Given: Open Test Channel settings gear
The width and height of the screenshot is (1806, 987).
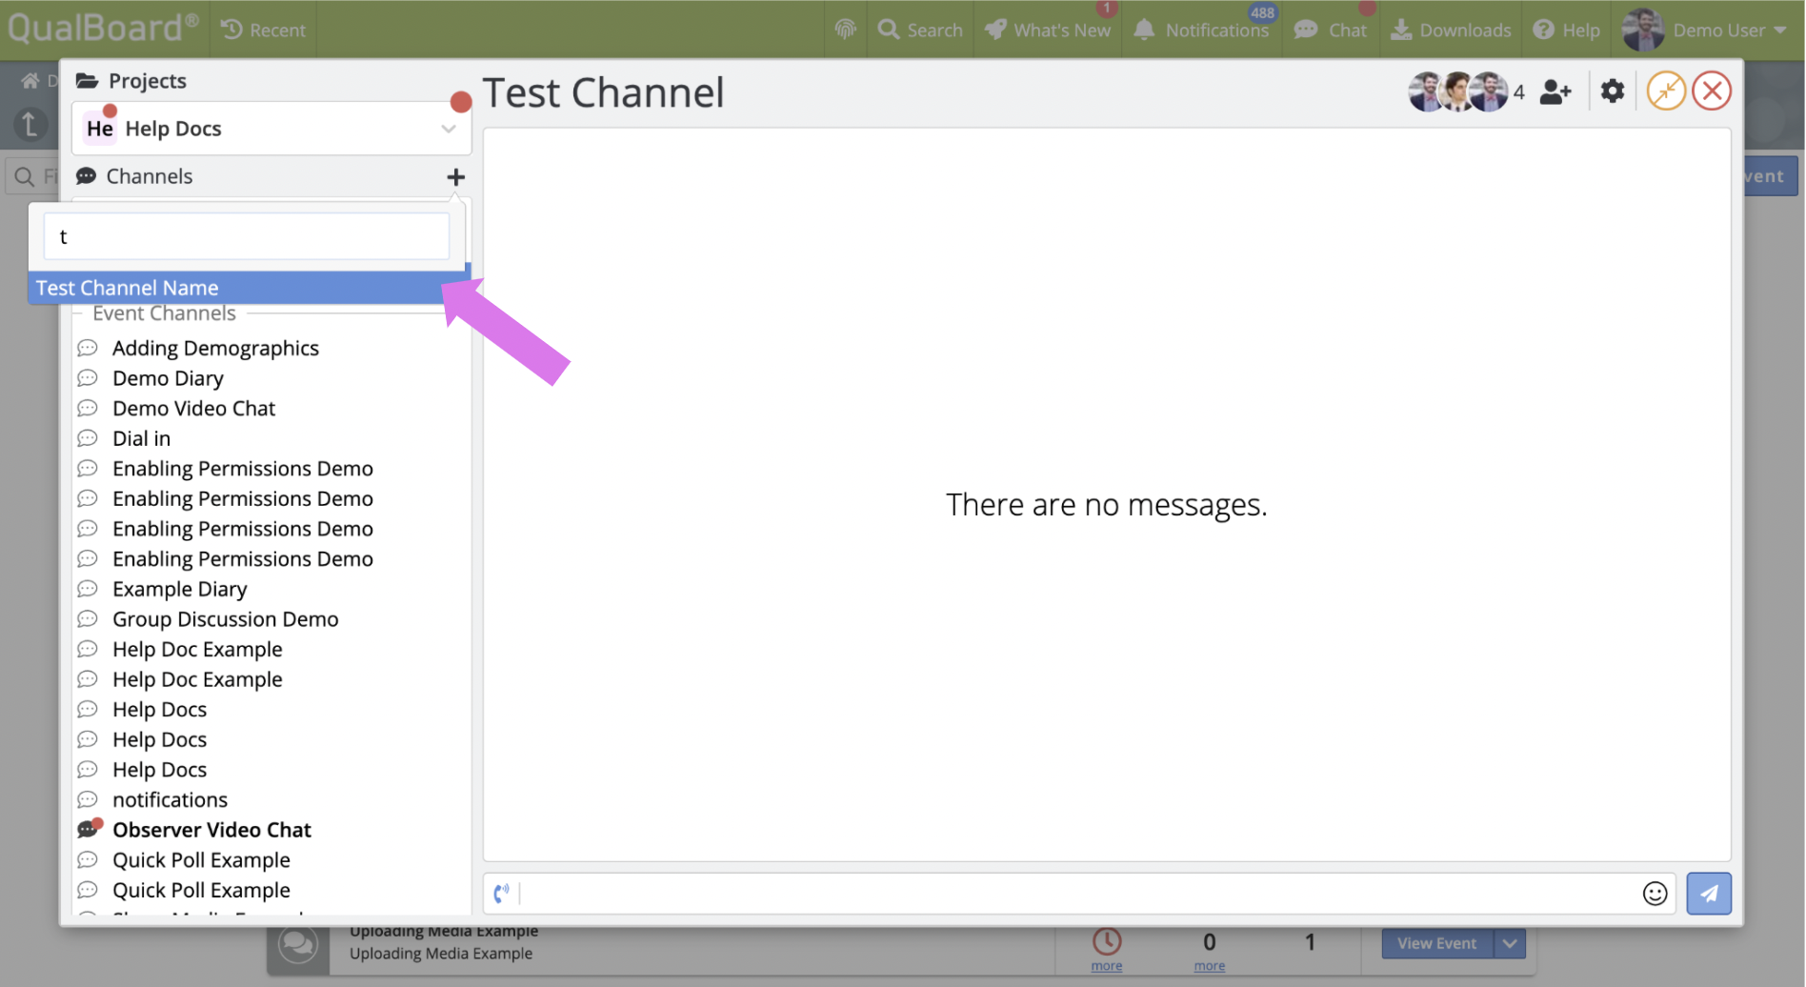Looking at the screenshot, I should pyautogui.click(x=1613, y=91).
